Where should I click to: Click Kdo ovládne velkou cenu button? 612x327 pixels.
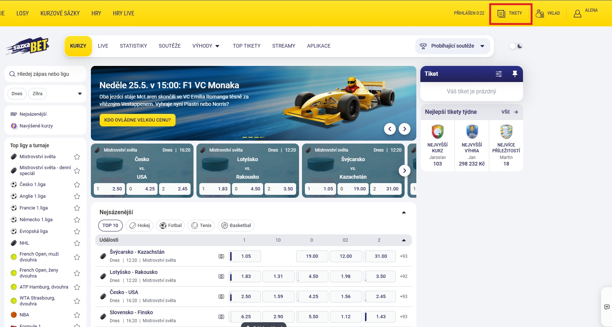[137, 120]
